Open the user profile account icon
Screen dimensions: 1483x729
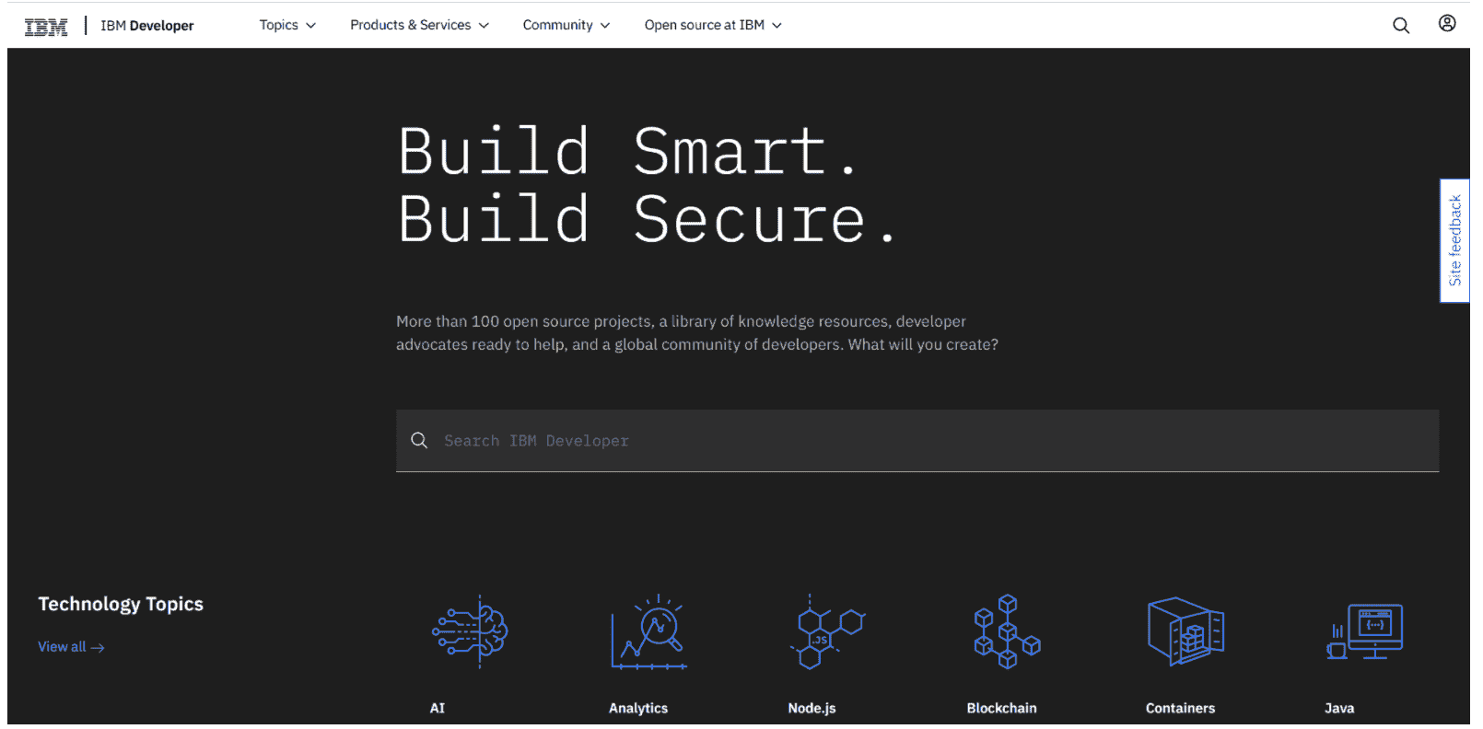click(x=1446, y=24)
